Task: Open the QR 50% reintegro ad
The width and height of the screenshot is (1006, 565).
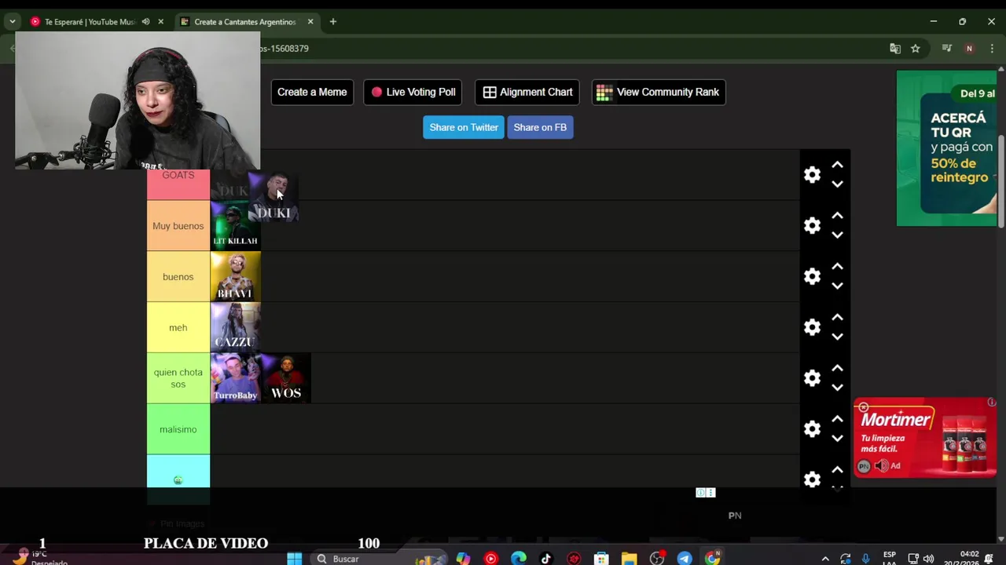Action: point(946,148)
